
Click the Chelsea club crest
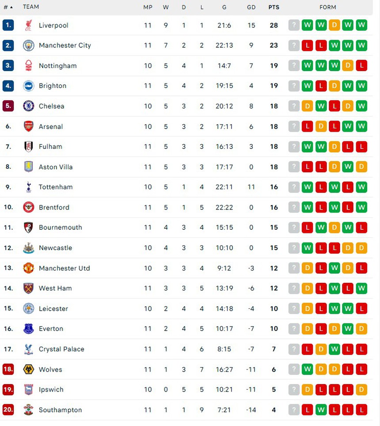[x=29, y=106]
